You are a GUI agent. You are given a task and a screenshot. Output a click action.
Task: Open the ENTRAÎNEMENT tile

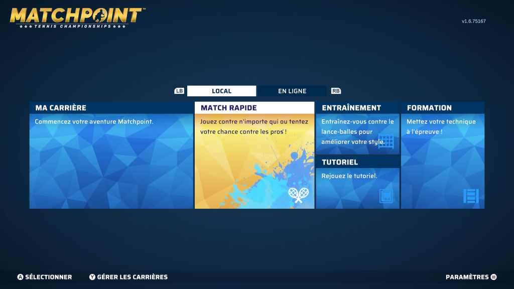tap(357, 128)
